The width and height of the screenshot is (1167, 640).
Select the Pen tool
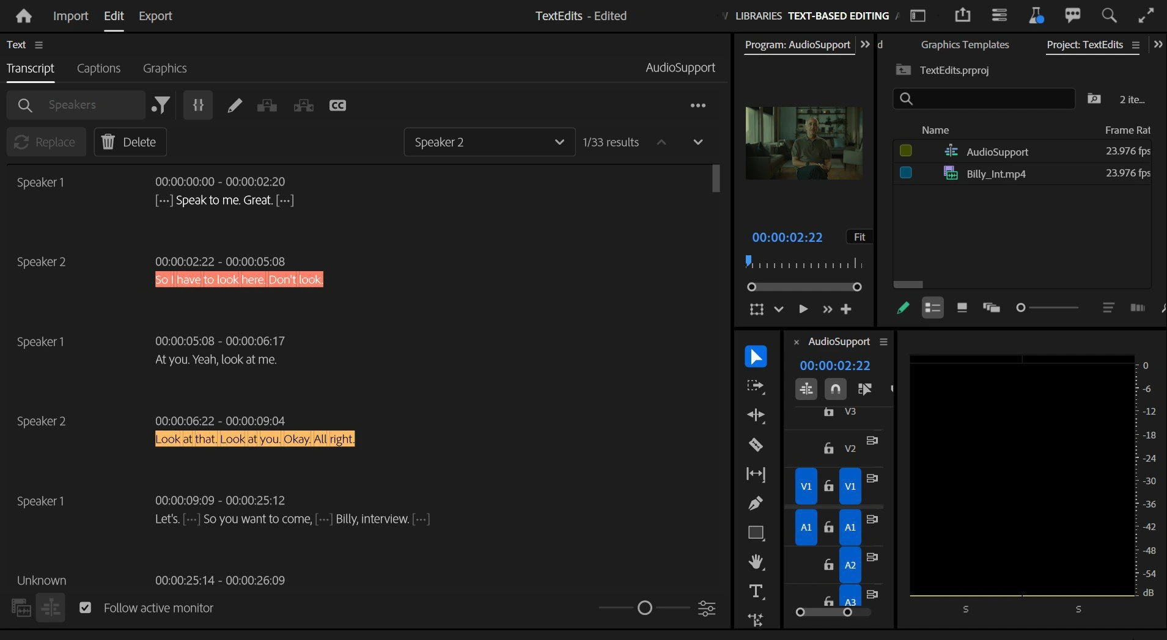[x=756, y=503]
